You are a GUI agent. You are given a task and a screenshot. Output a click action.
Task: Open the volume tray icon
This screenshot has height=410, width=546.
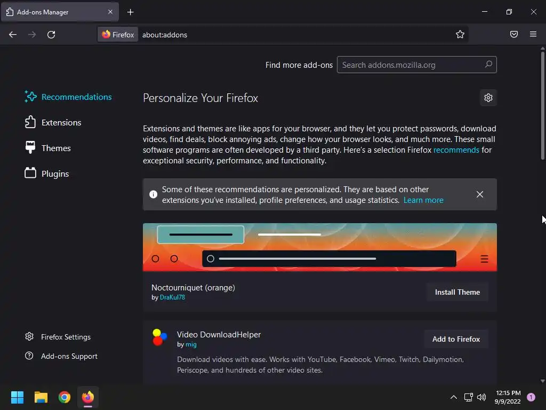[481, 397]
